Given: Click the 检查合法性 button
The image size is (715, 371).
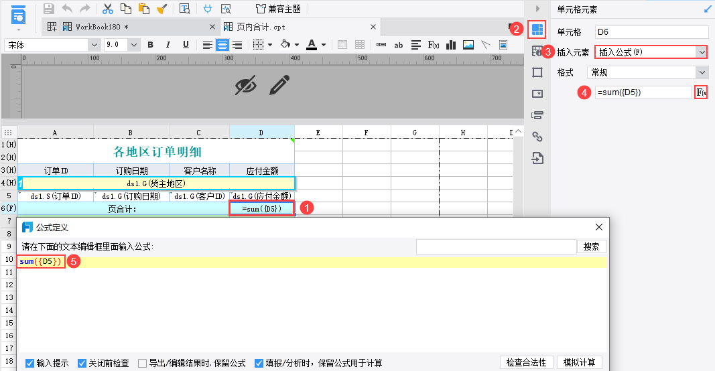Looking at the screenshot, I should (x=526, y=362).
